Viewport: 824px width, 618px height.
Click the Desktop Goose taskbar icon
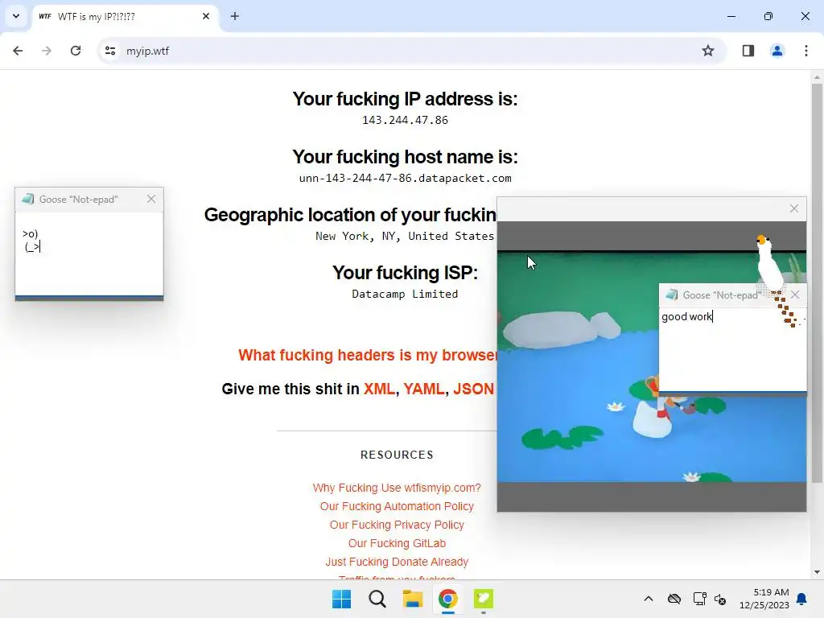coord(484,599)
